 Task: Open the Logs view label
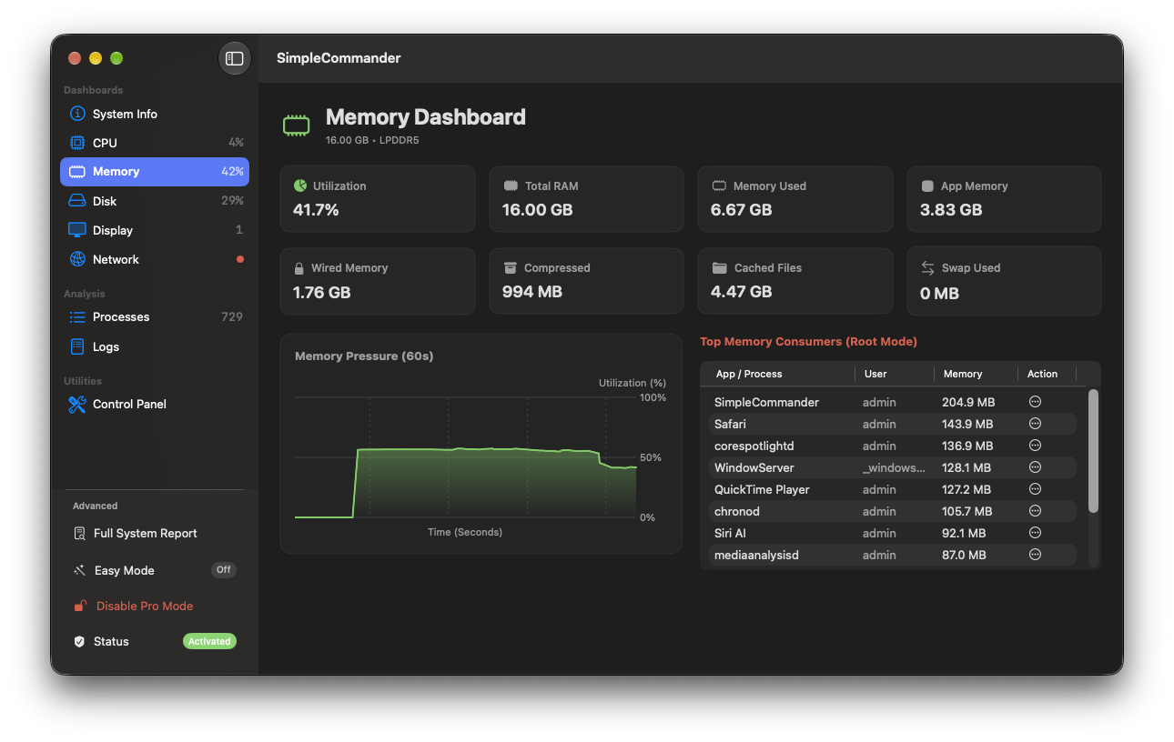[x=106, y=346]
